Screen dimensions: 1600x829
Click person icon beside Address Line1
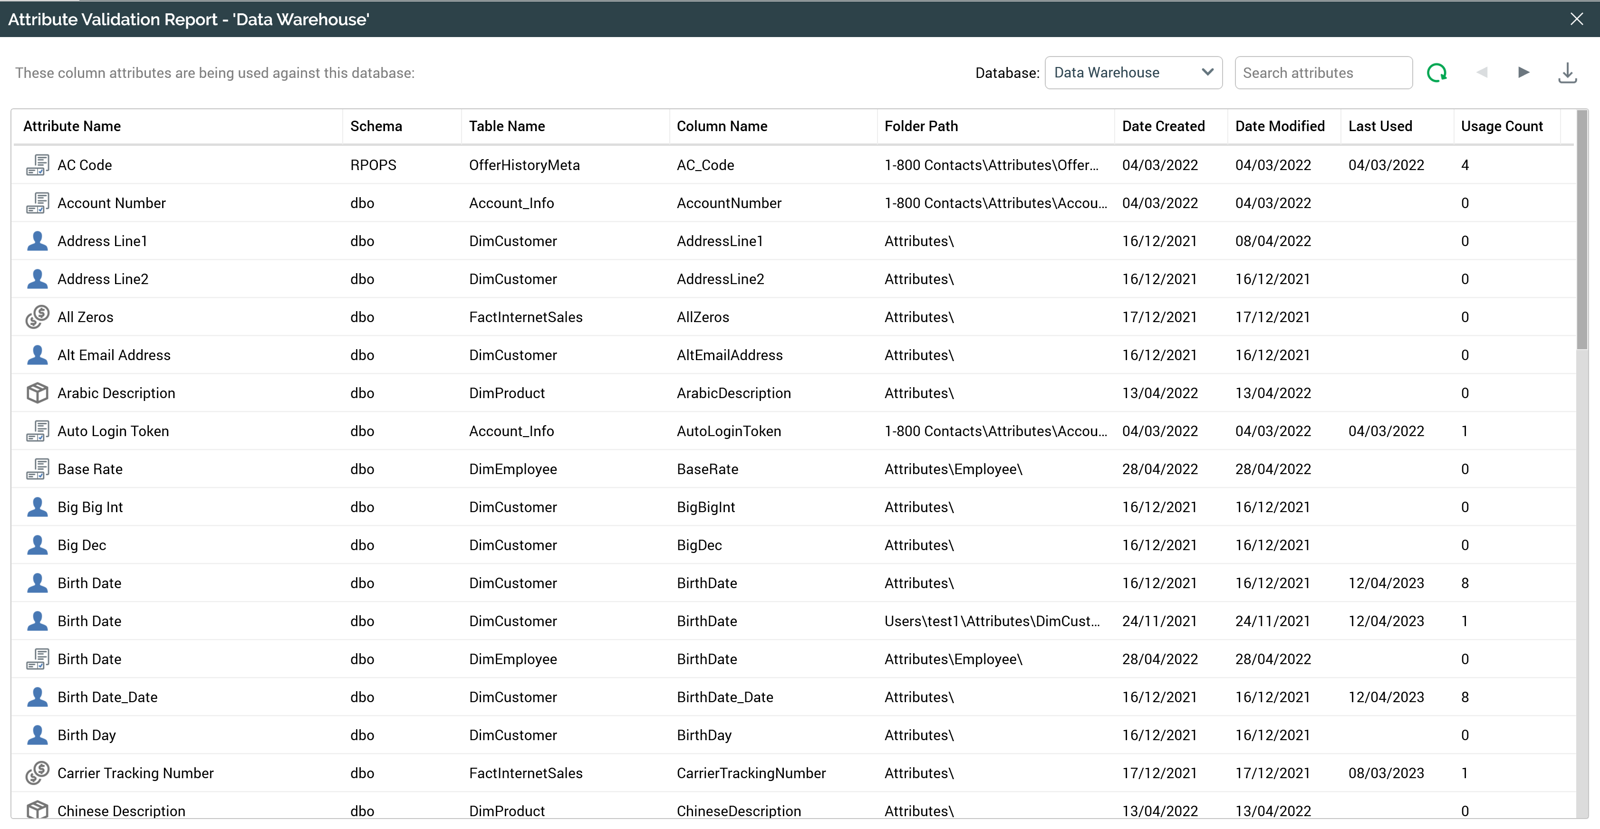point(37,241)
